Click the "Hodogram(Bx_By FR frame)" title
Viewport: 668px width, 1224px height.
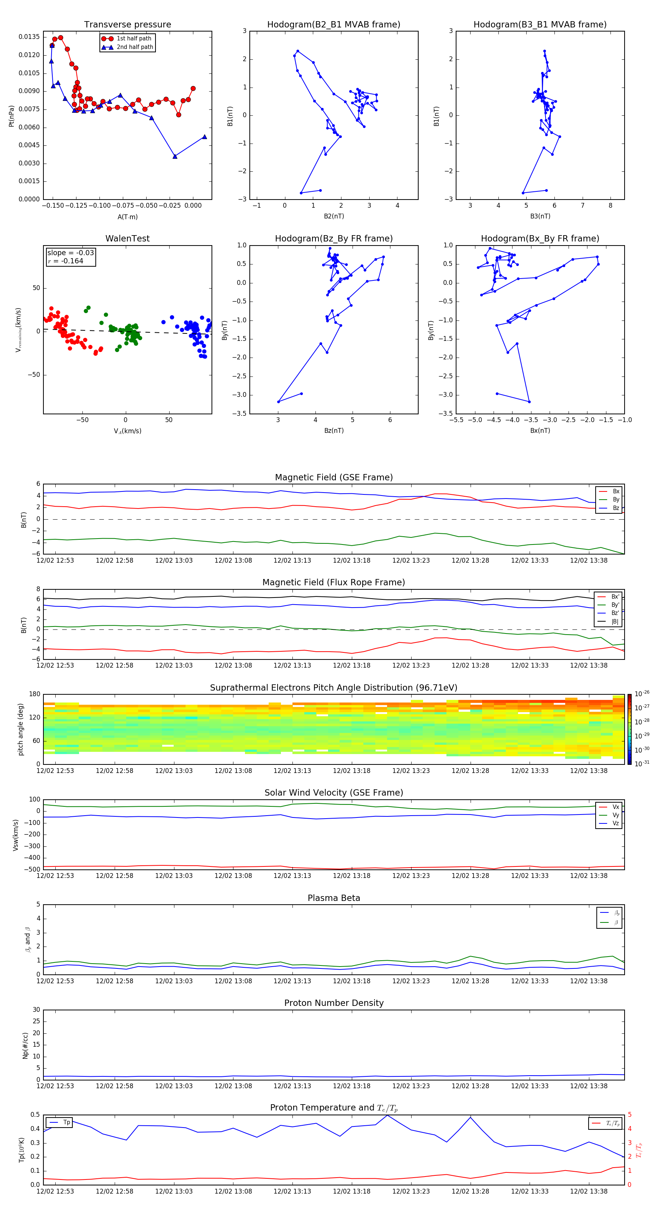[x=540, y=238]
